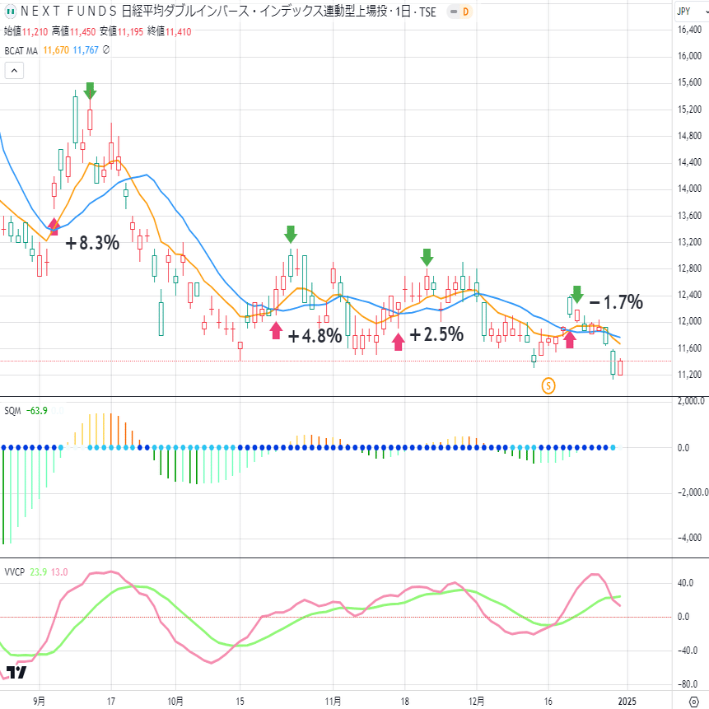This screenshot has width=709, height=709.
Task: Click the 16 date on time axis
Action: pos(548,702)
